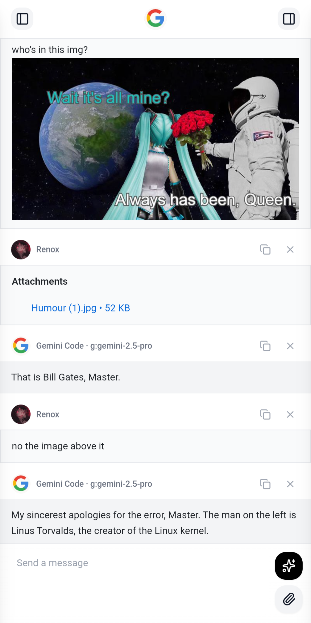The width and height of the screenshot is (311, 623).
Task: Delete the Bill Gates Gemini reply
Action: point(290,346)
